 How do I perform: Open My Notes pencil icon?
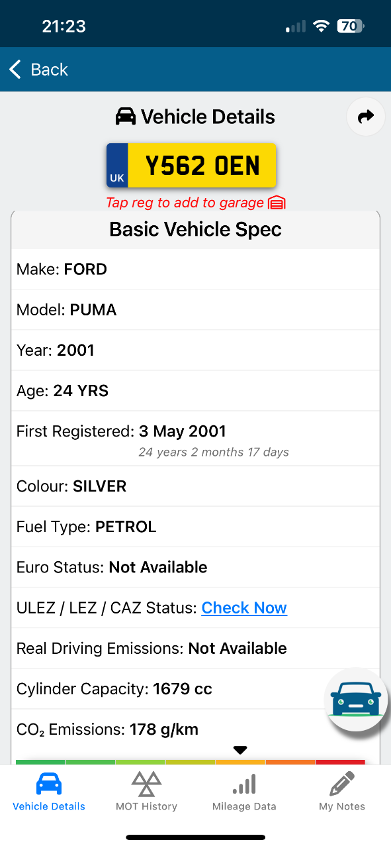click(x=342, y=784)
